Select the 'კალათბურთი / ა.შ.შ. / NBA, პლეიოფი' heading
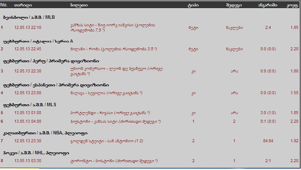The image size is (301, 170). (x=45, y=133)
